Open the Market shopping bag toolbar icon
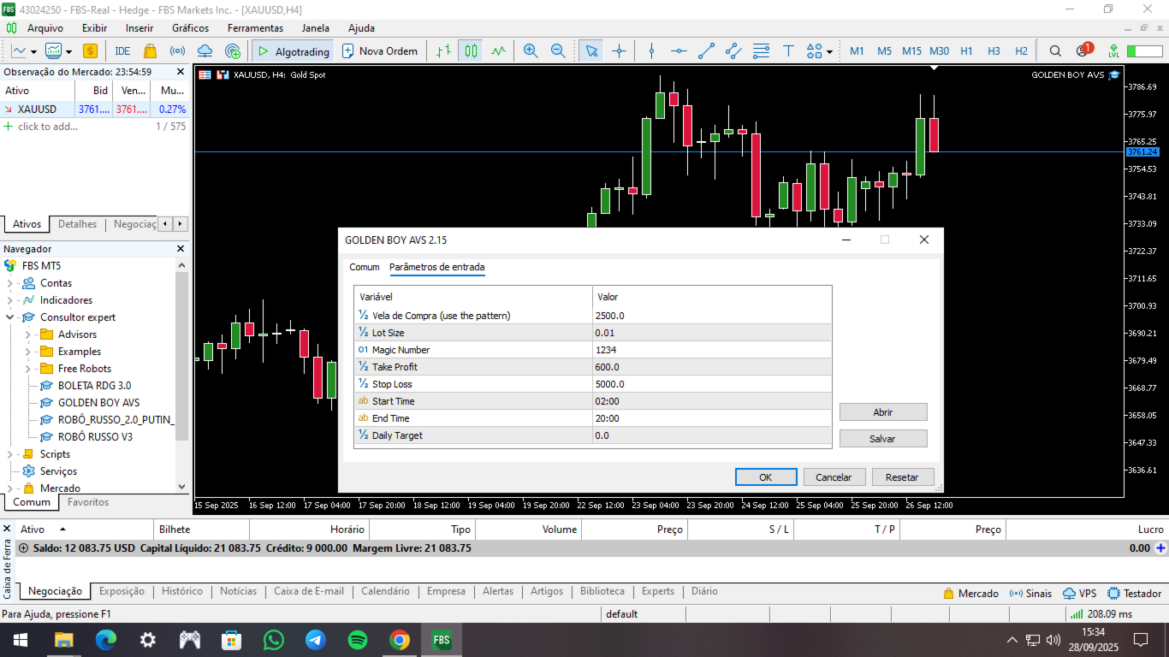Viewport: 1169px width, 657px height. (150, 50)
